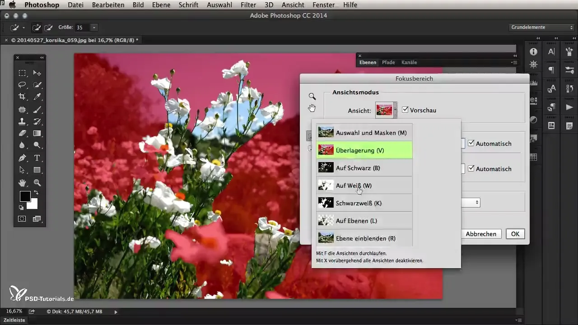The height and width of the screenshot is (325, 578).
Task: Open the Character panel icon
Action: coord(551,51)
